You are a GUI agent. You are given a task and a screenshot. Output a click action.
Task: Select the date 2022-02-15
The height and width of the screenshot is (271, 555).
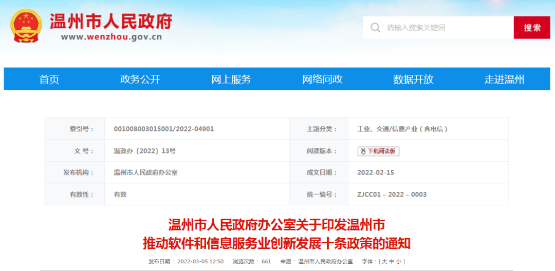376,173
